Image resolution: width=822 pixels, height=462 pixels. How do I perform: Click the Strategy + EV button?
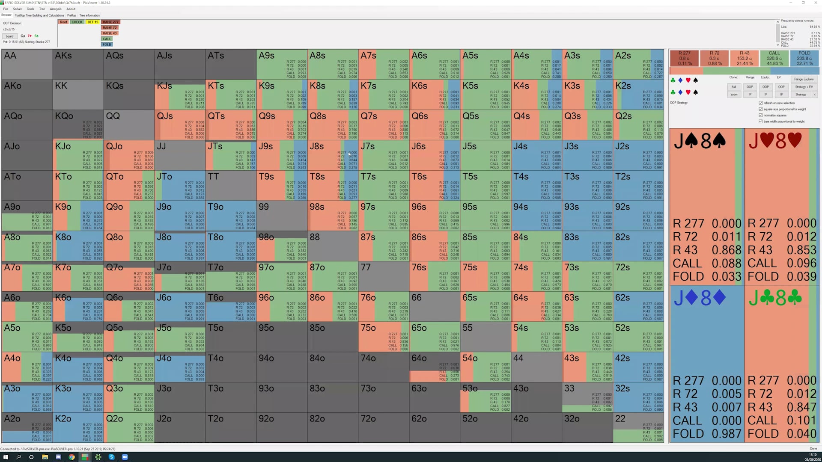click(x=804, y=87)
